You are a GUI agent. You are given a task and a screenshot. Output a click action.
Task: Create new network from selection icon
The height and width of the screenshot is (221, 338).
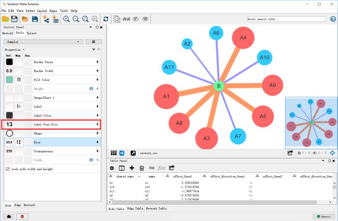tap(117, 19)
